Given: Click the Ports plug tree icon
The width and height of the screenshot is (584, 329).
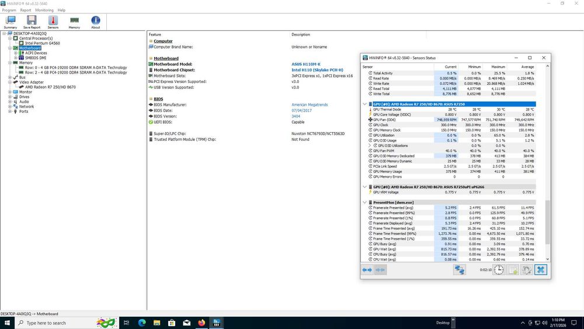Looking at the screenshot, I should tap(15, 112).
